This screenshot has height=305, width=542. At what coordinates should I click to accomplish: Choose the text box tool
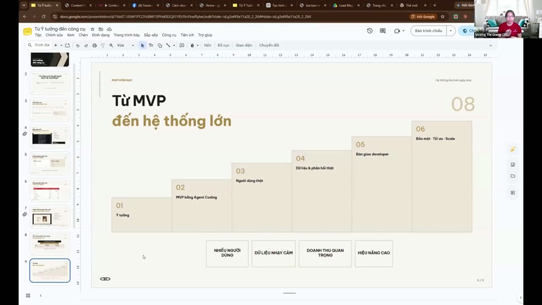point(151,45)
